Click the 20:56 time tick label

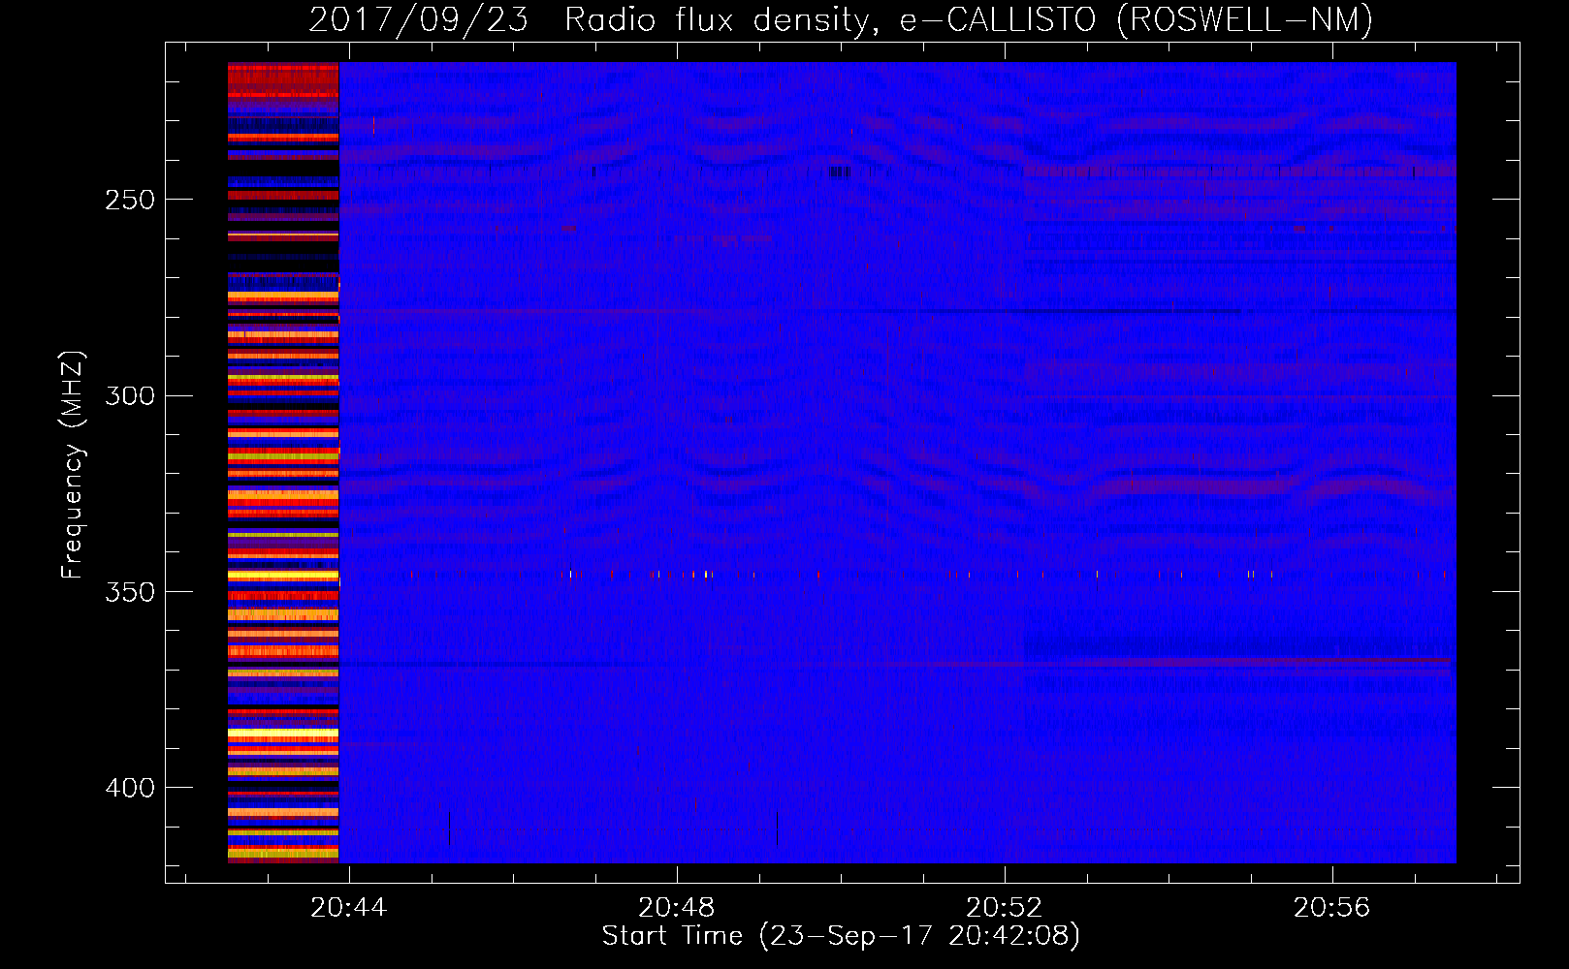[1331, 907]
